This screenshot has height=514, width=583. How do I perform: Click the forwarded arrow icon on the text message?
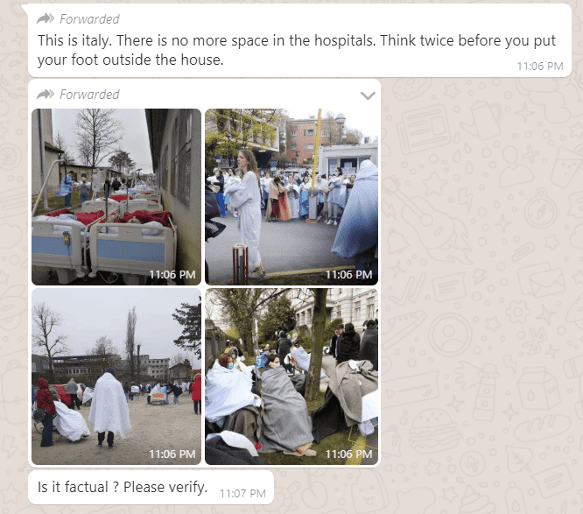(x=46, y=18)
